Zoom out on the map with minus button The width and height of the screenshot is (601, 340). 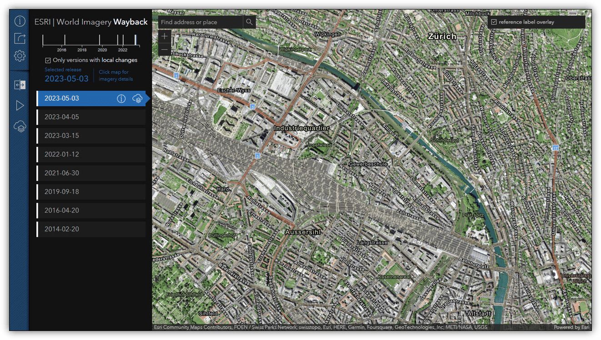[165, 49]
